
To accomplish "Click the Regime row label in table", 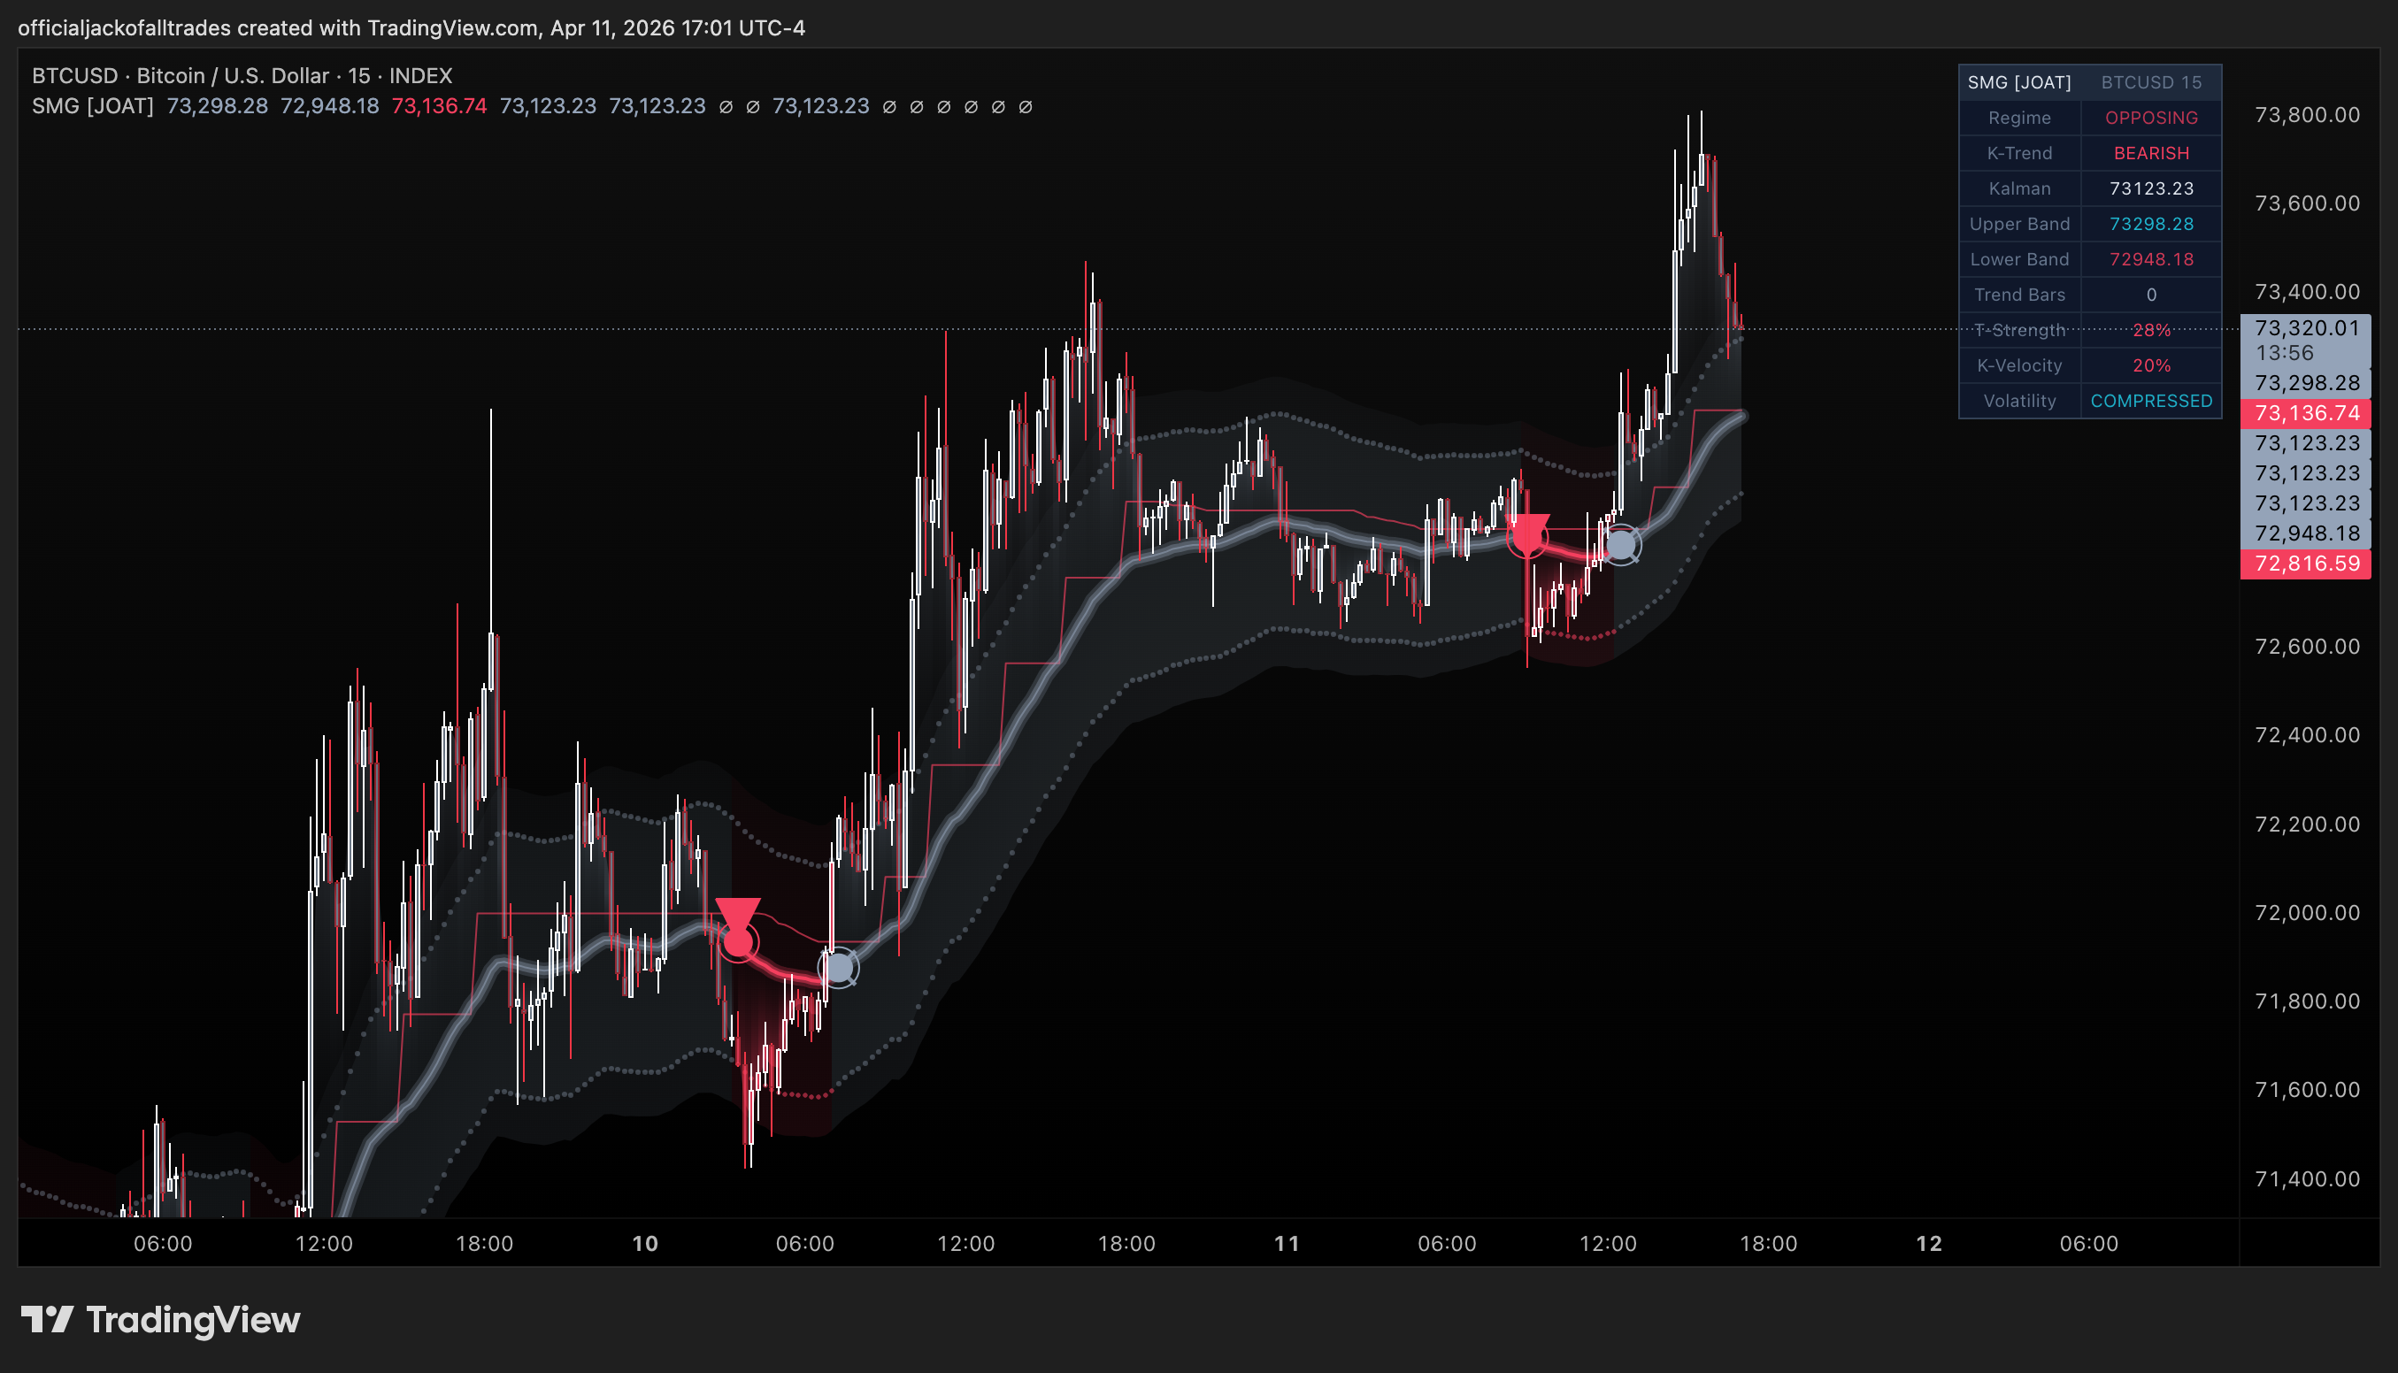I will click(x=2019, y=118).
